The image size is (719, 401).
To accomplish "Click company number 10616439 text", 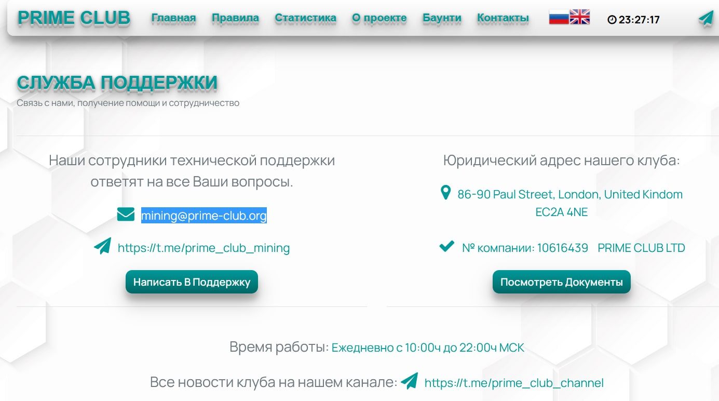I will [x=562, y=248].
